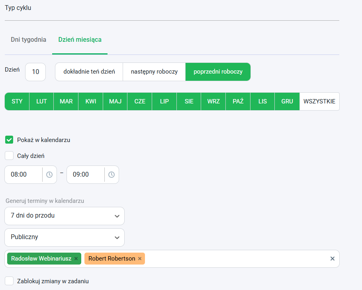Choose poprzedni roboczy option
The image size is (362, 290).
click(218, 72)
